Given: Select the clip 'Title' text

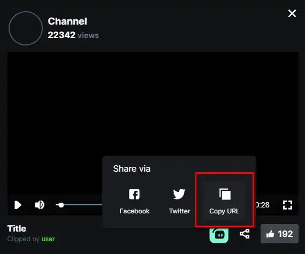Looking at the screenshot, I should click(x=17, y=228).
